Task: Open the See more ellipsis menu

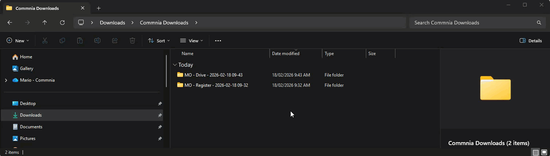Action: [x=218, y=41]
